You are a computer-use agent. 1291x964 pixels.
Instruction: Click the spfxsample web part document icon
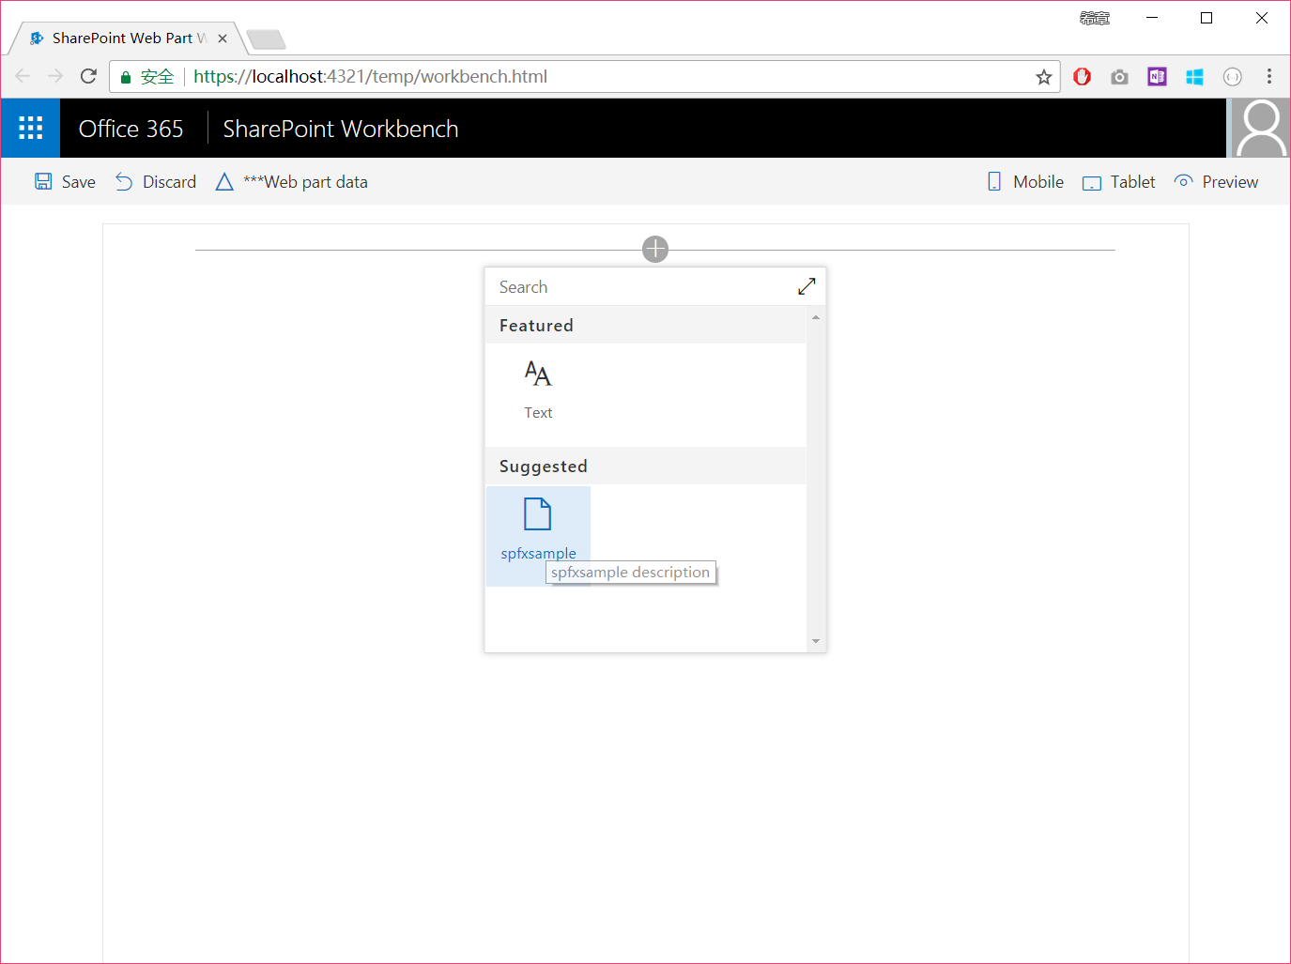pyautogui.click(x=538, y=513)
